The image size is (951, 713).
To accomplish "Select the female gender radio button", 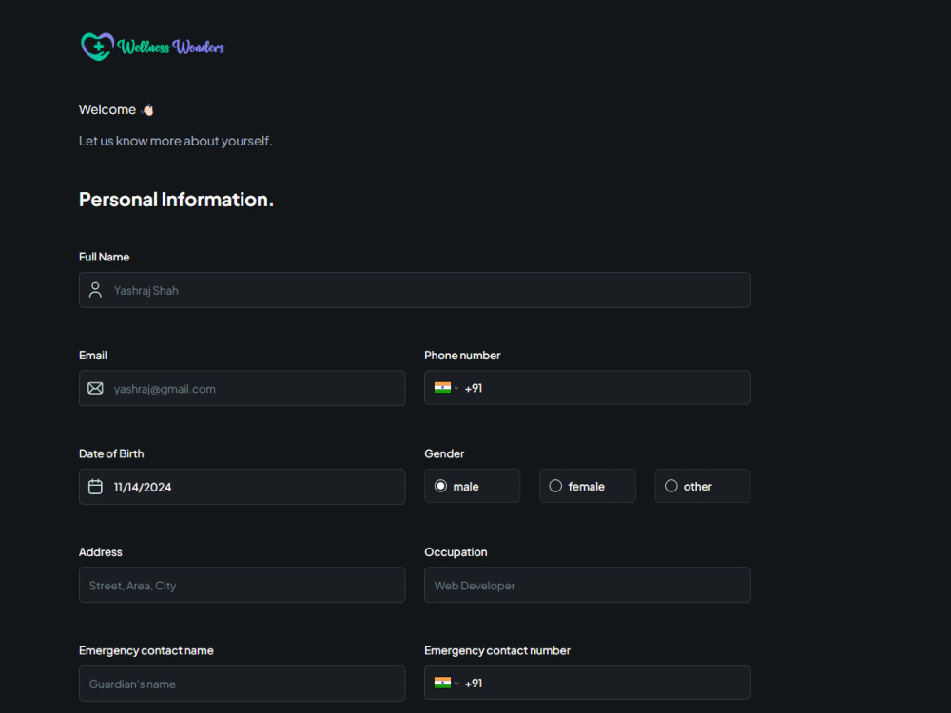I will pos(555,486).
